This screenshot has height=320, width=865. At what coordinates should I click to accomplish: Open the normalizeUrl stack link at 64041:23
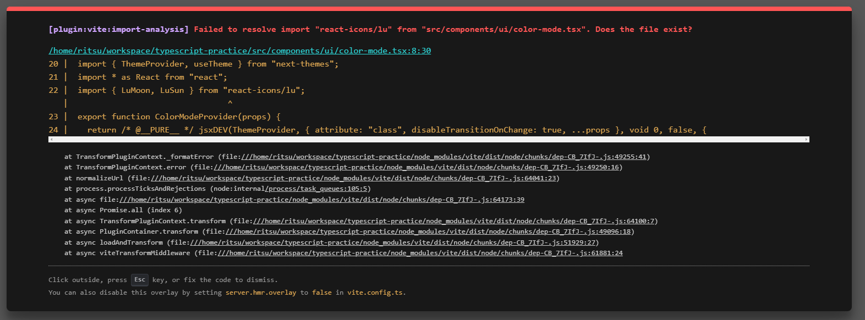click(354, 178)
